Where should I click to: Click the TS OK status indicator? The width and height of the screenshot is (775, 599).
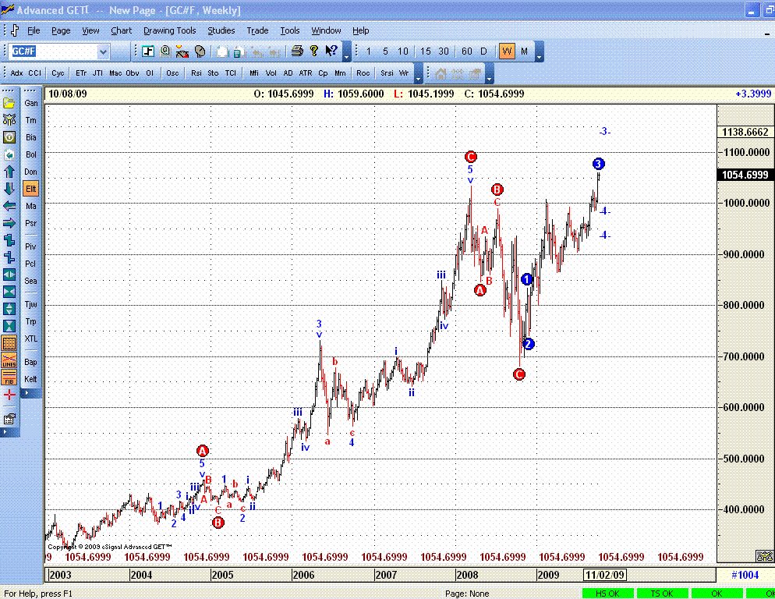(662, 594)
